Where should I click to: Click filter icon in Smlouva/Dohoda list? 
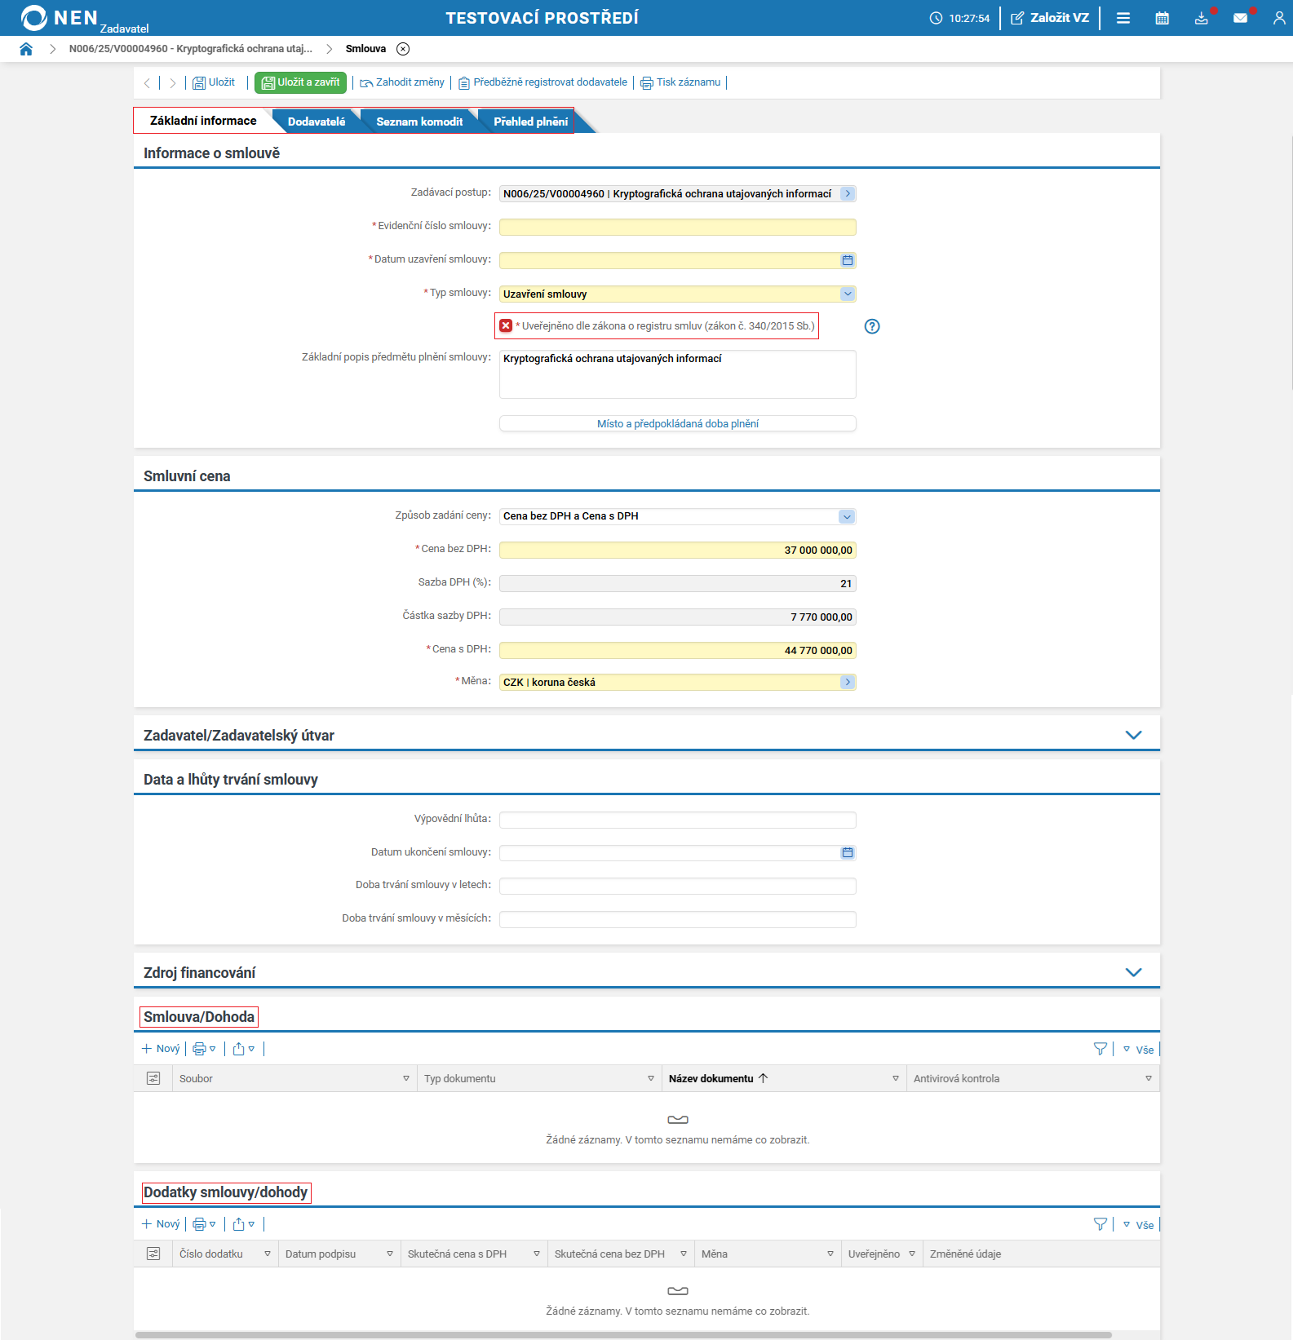[1100, 1049]
